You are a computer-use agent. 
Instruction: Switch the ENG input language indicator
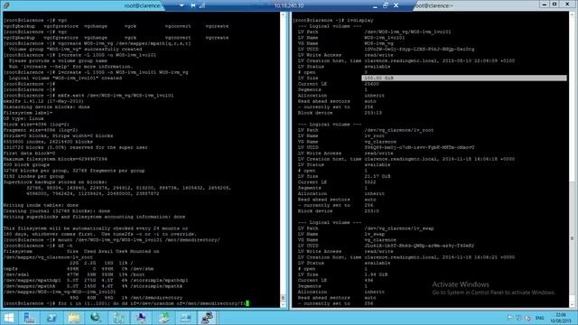coord(540,318)
